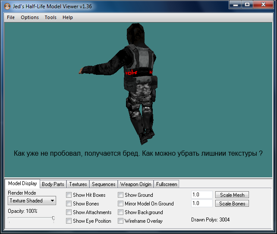The image size is (277, 234).
Task: Open the File menu
Action: pos(11,17)
